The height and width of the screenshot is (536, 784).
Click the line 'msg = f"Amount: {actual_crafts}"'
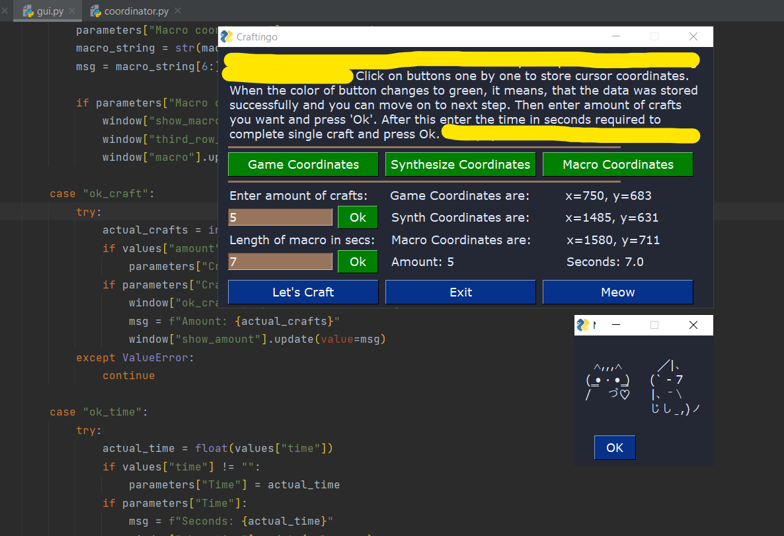tap(234, 321)
